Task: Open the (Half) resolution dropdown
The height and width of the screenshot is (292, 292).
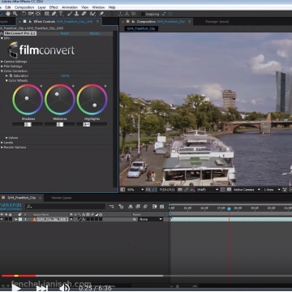Action: [x=207, y=190]
